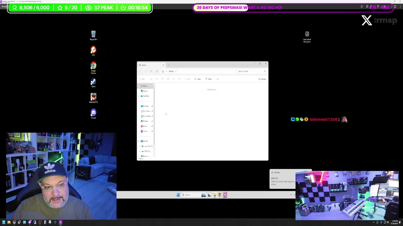The image size is (403, 226).
Task: Open the pinned Desktop folder in sidebar
Action: pos(145,106)
